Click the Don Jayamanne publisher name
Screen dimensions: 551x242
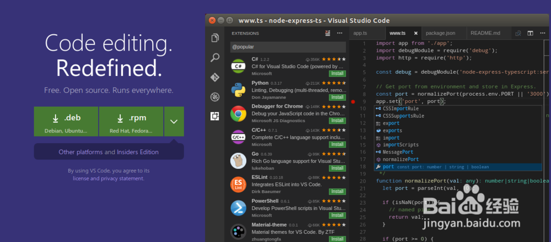[x=269, y=97]
